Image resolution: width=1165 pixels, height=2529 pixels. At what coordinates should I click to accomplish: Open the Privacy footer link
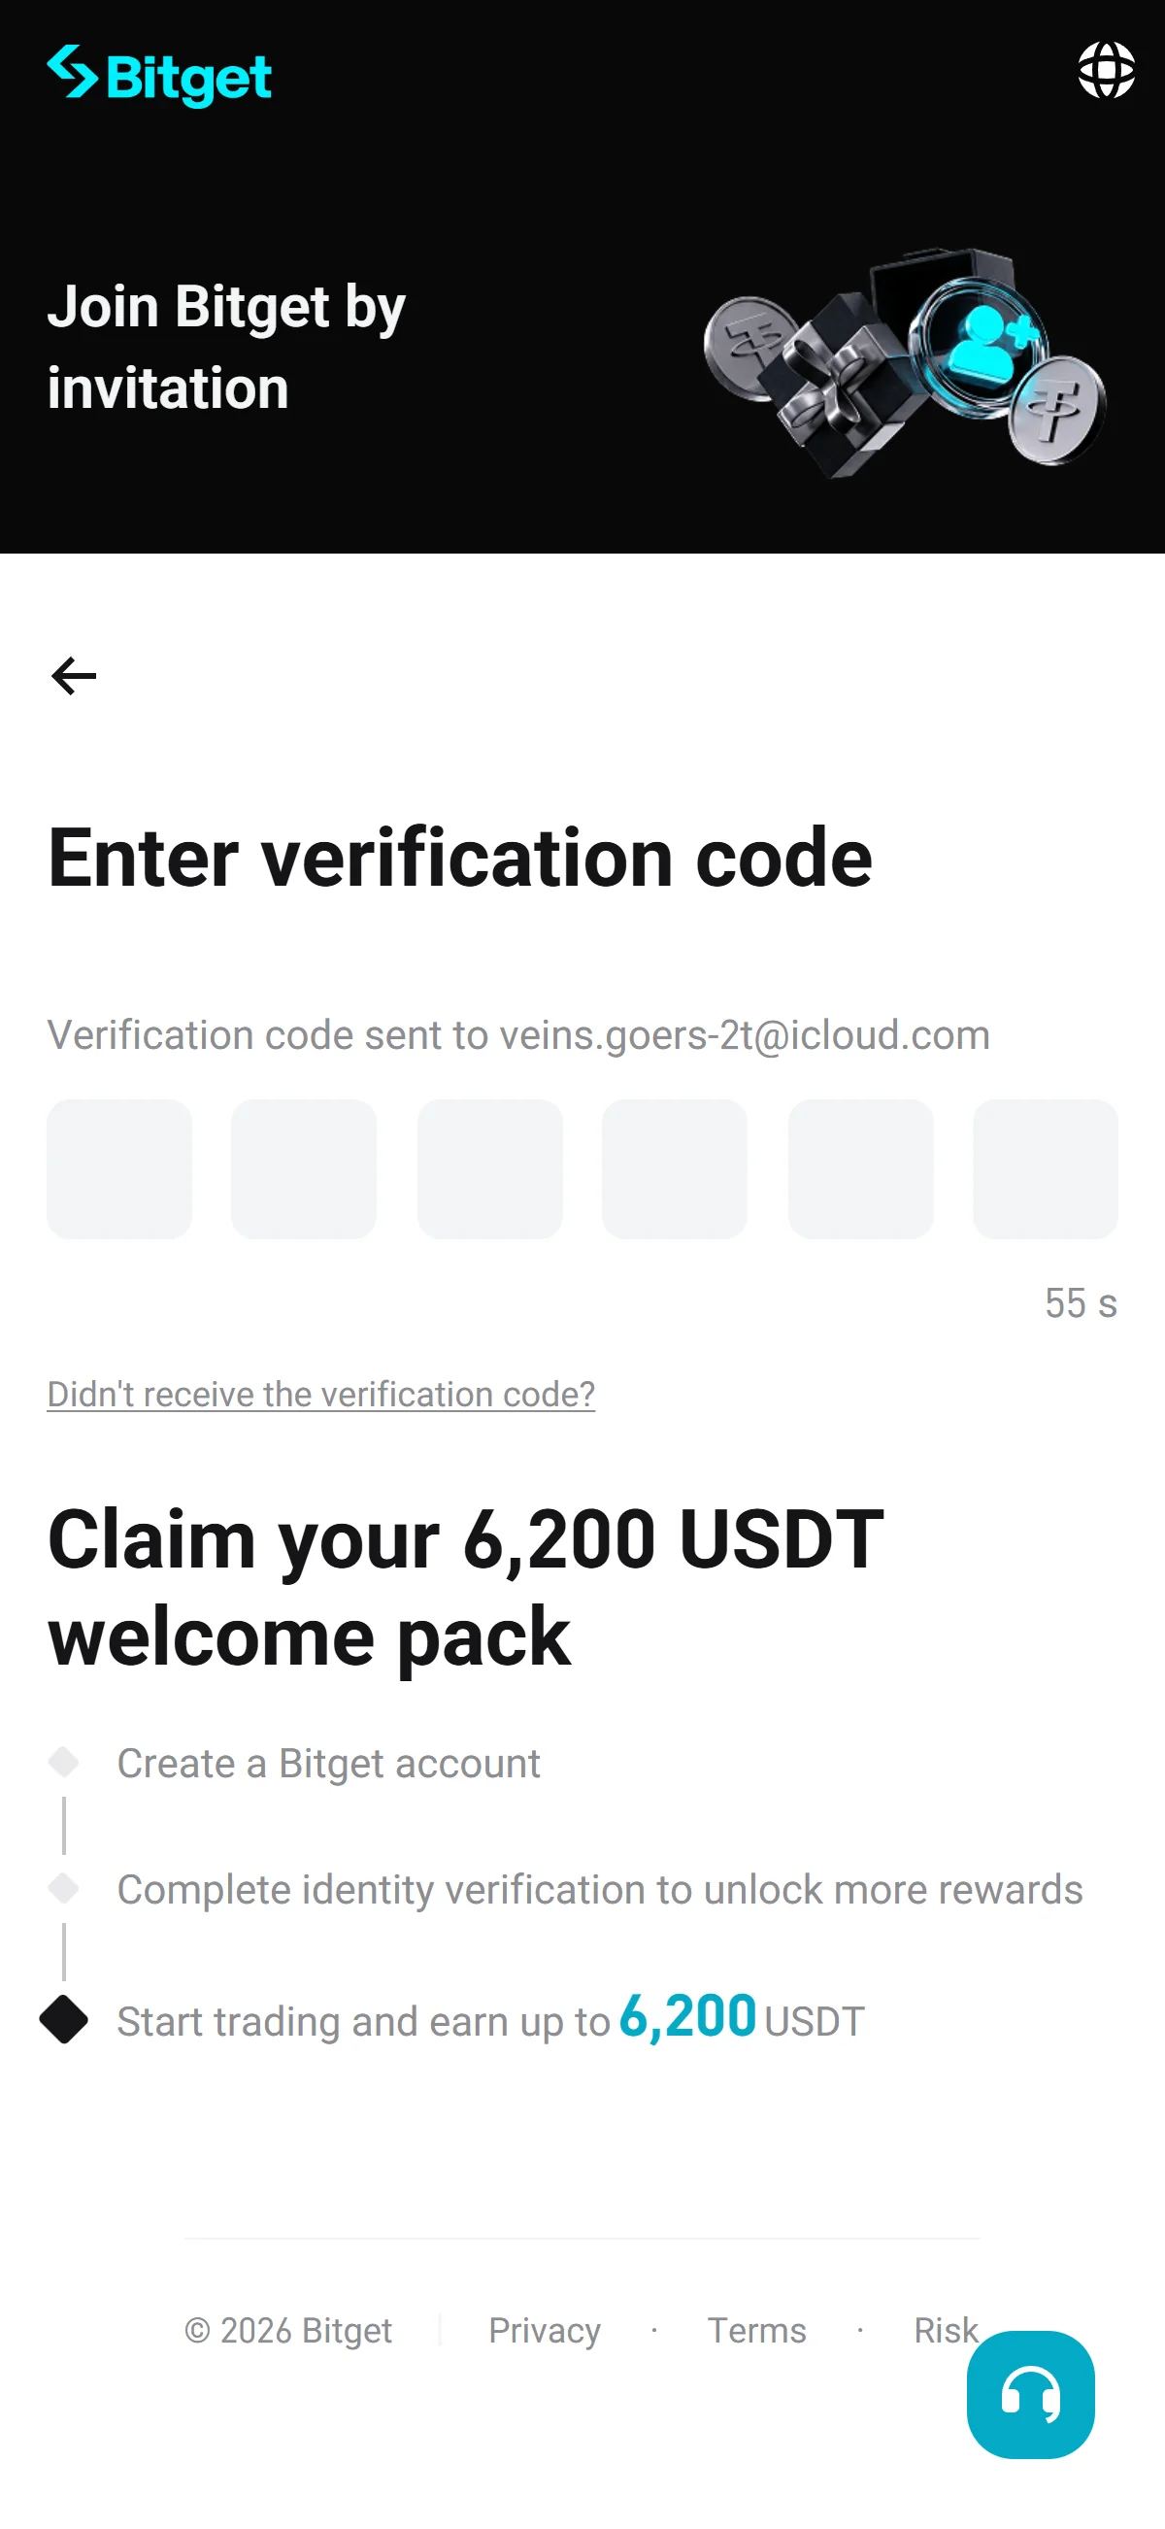point(545,2330)
